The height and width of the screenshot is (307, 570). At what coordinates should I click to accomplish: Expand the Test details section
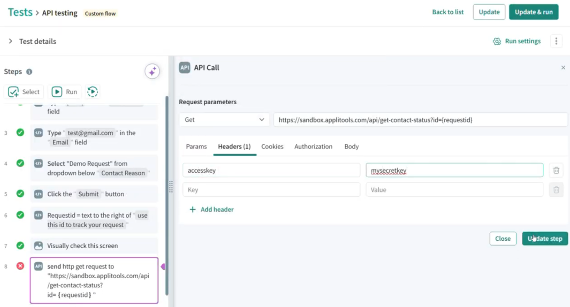(x=10, y=41)
